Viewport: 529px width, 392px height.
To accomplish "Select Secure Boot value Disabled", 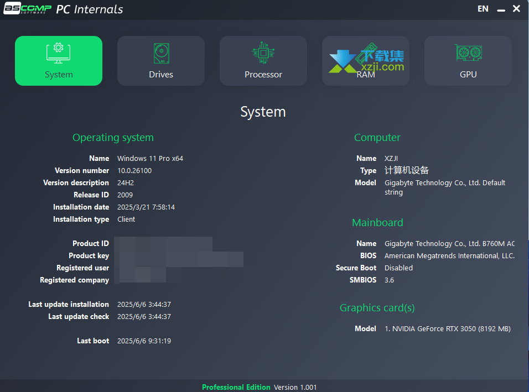I will click(398, 268).
